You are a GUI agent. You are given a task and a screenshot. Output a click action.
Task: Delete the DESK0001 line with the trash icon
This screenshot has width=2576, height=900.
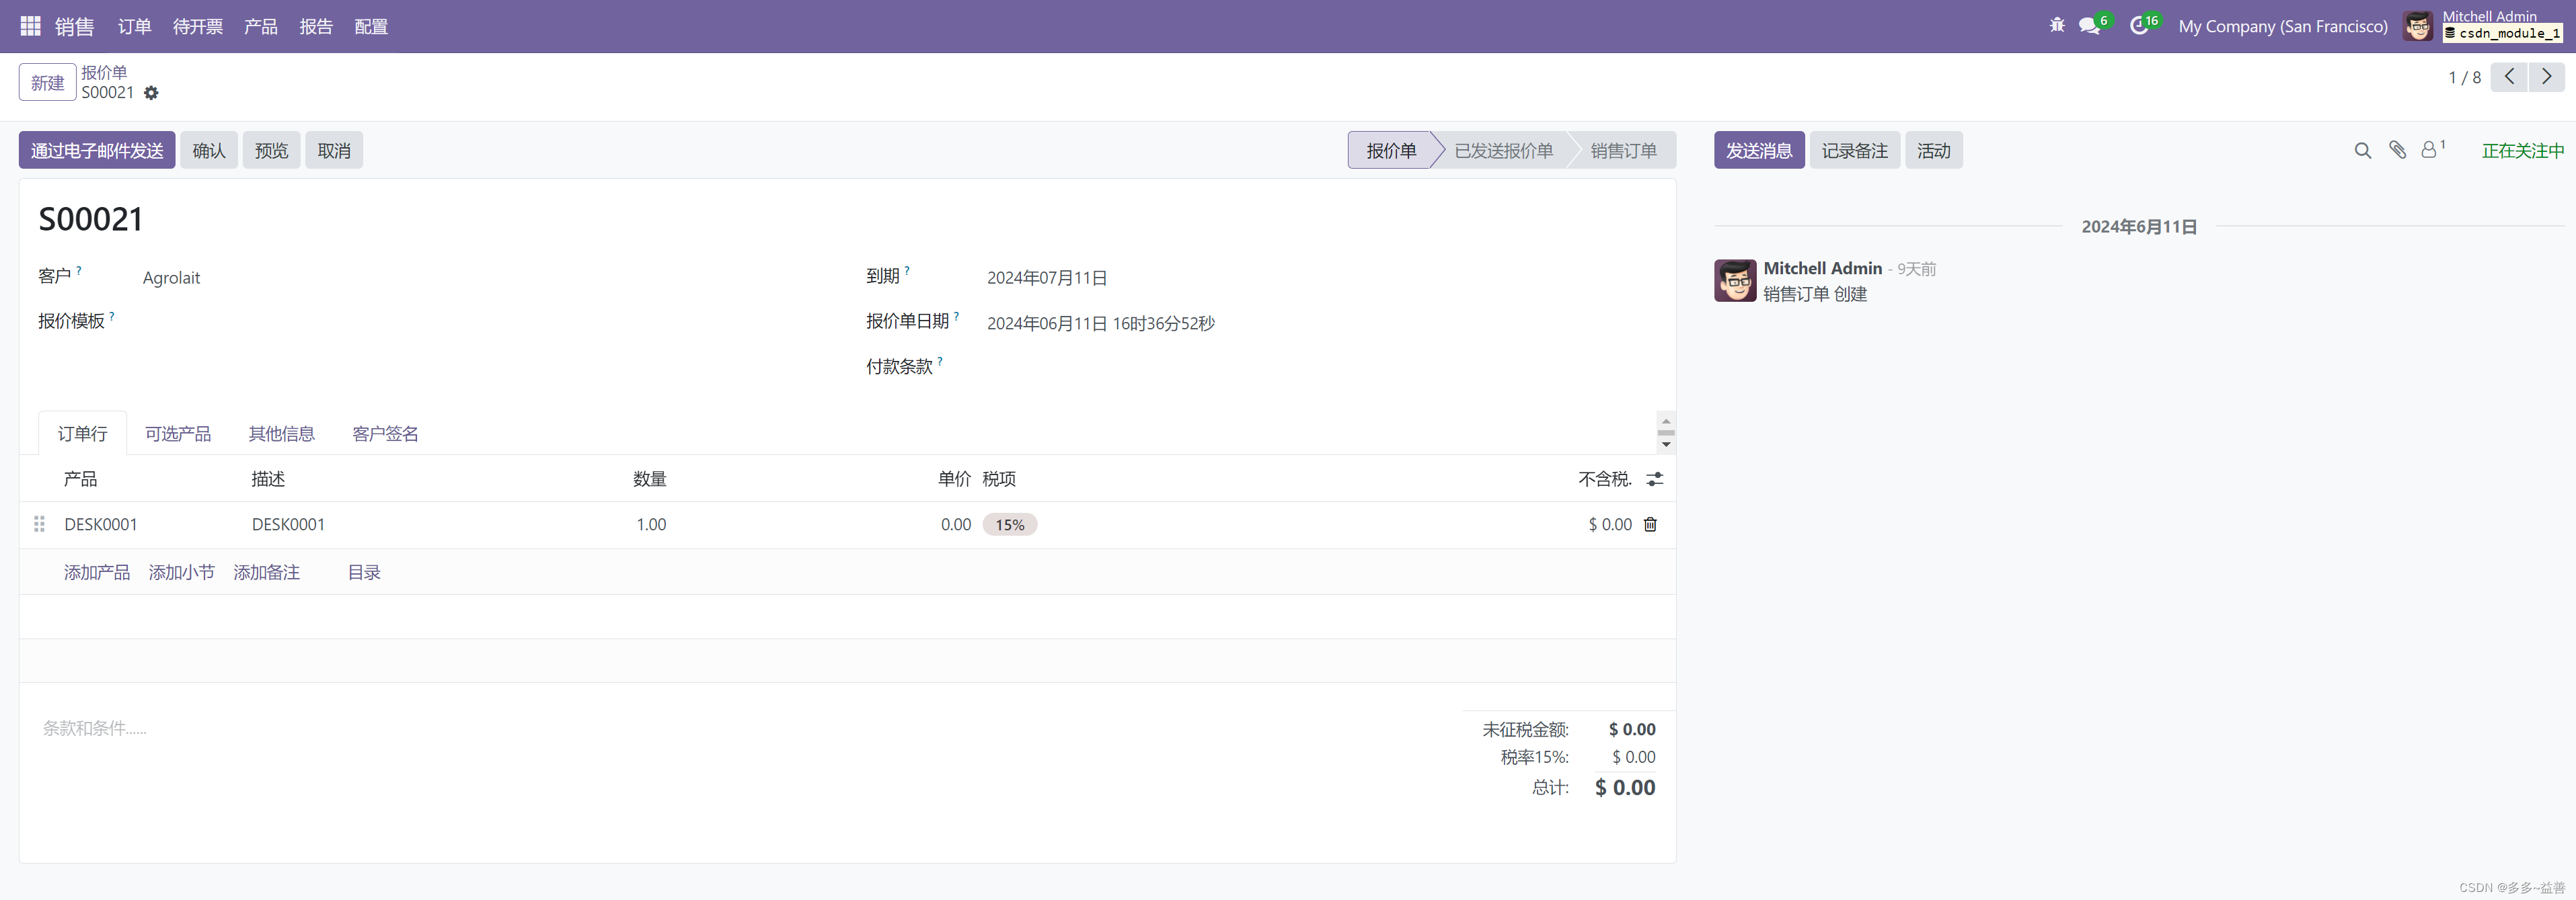point(1650,524)
